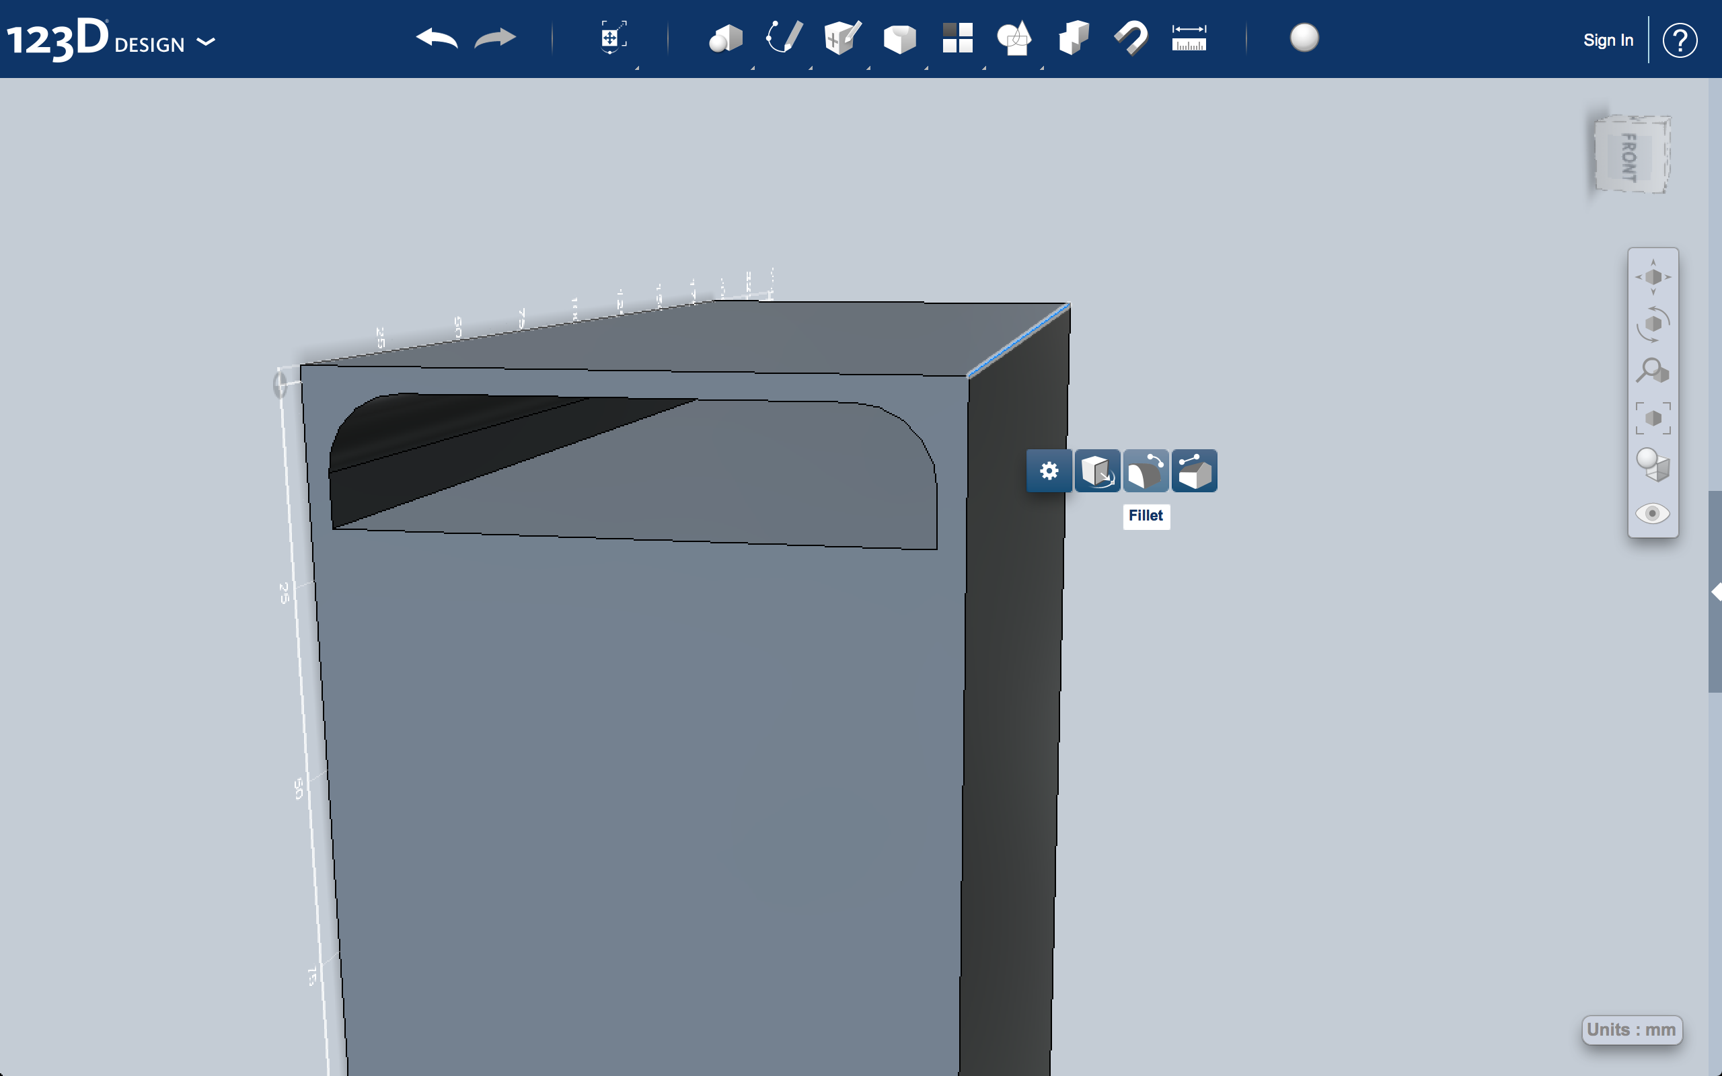Open the Modify tool
This screenshot has height=1076, width=1722.
pos(901,39)
